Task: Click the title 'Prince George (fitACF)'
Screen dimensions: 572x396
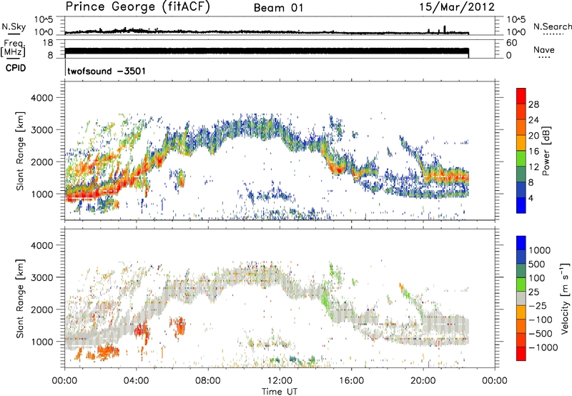Action: pyautogui.click(x=137, y=6)
